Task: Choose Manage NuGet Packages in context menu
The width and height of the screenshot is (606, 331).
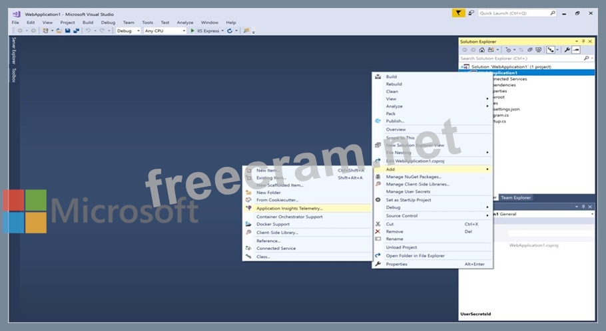Action: coord(413,177)
